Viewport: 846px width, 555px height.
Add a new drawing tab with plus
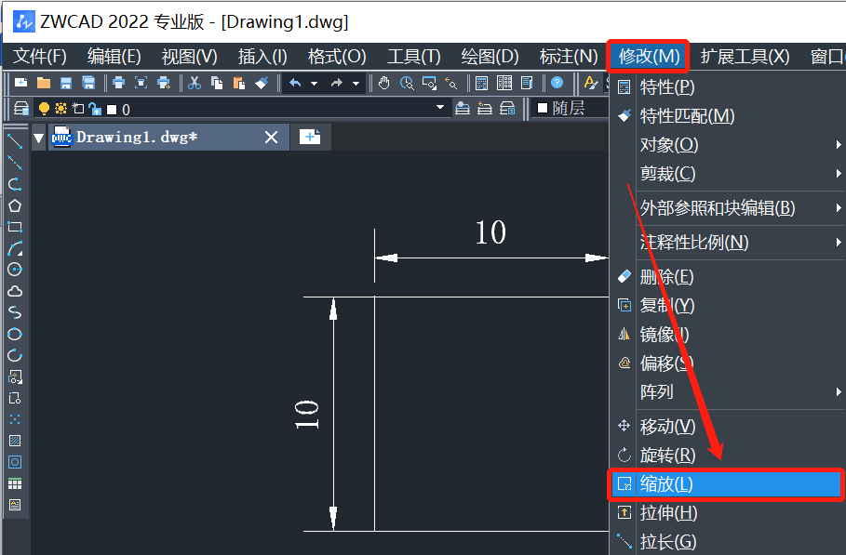pos(310,137)
